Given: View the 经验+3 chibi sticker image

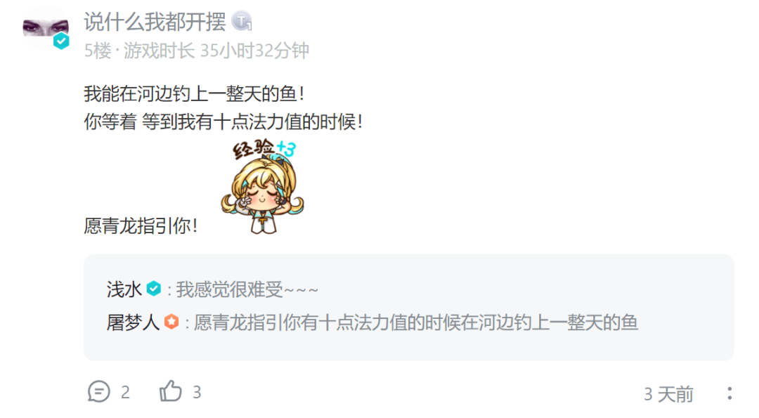Looking at the screenshot, I should pyautogui.click(x=263, y=186).
